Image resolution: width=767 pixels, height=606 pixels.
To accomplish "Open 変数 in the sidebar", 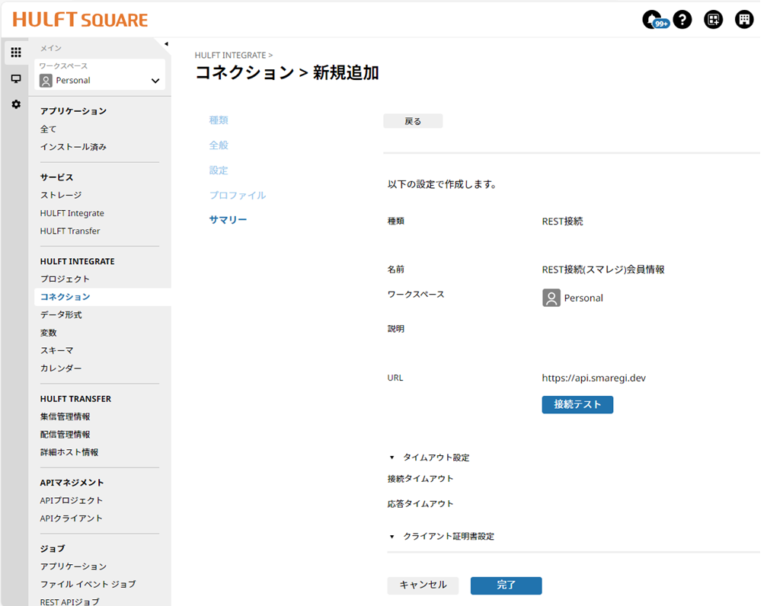I will click(x=49, y=333).
